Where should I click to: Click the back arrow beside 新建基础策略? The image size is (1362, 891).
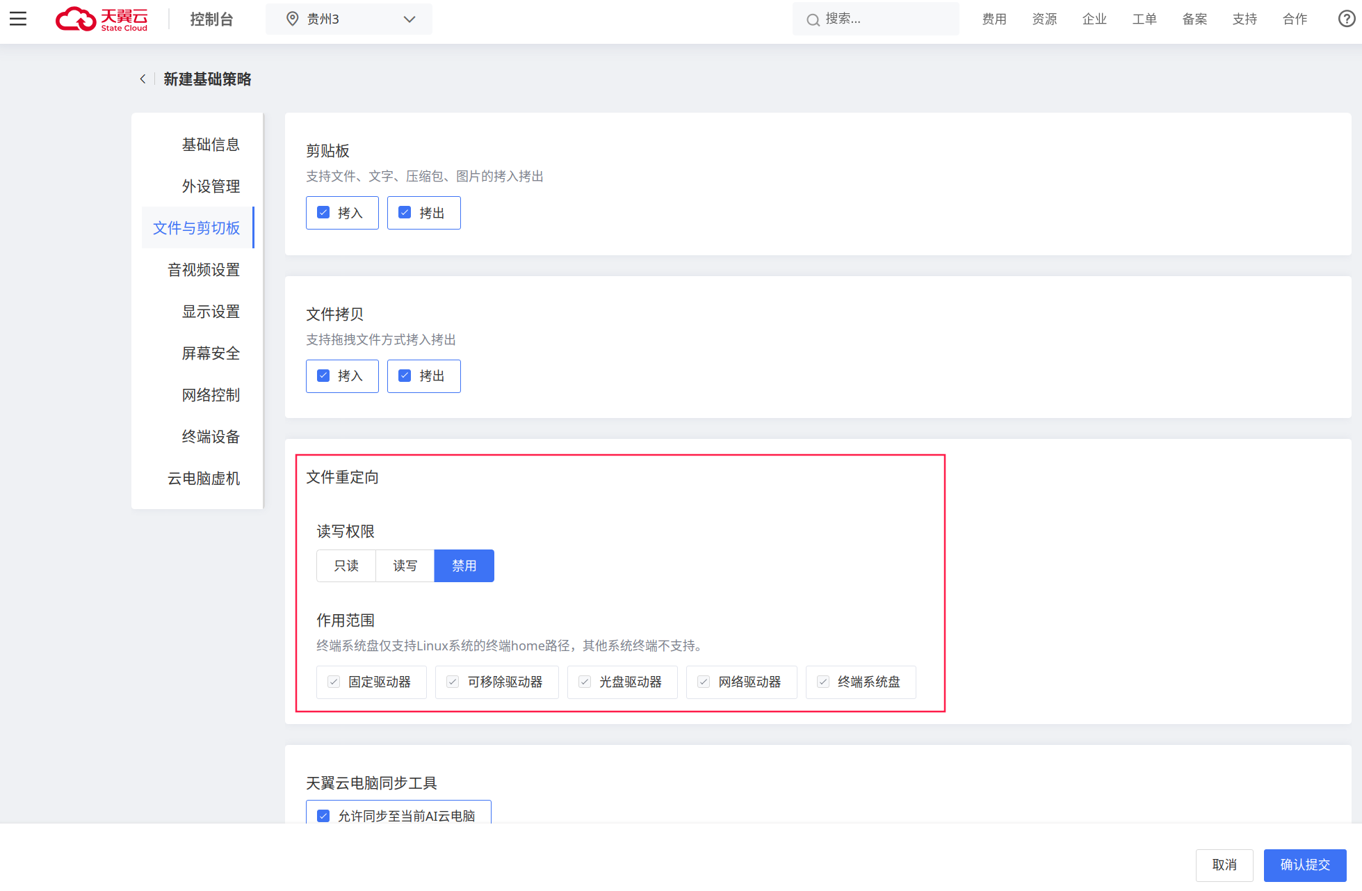tap(143, 79)
